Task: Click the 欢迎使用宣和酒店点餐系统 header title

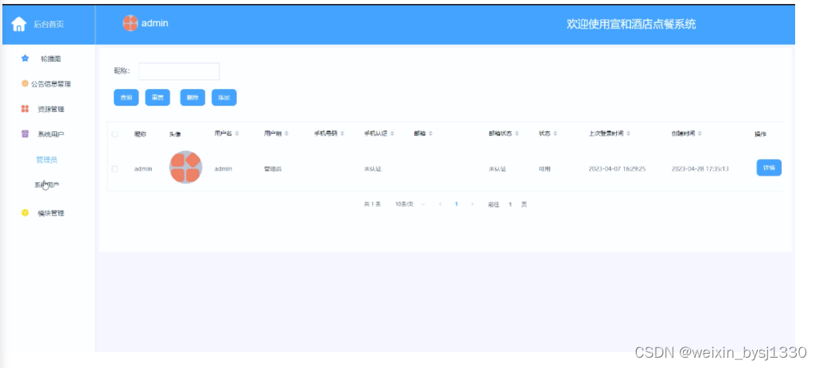Action: pos(631,24)
